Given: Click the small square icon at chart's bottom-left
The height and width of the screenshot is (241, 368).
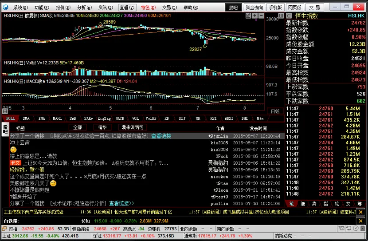Looking at the screenshot, I should click(x=5, y=111).
